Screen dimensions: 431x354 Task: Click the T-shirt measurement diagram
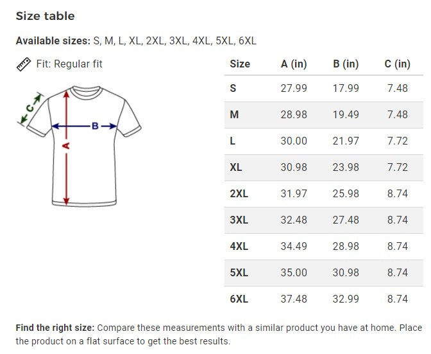pos(83,145)
